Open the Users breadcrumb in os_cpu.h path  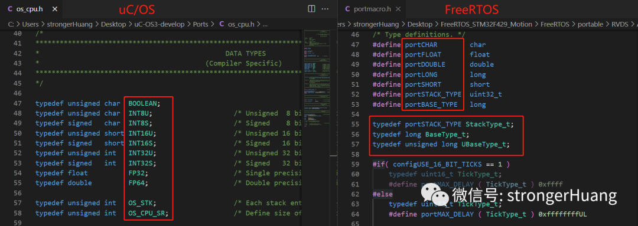pos(31,24)
